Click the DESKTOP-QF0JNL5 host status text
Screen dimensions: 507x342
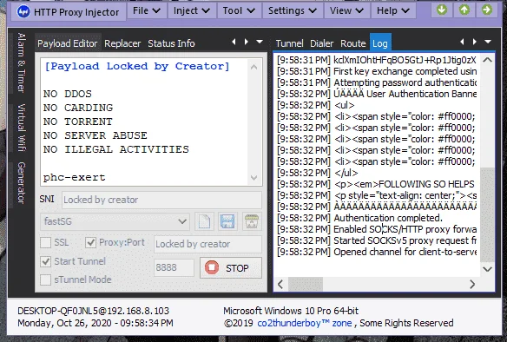pos(93,311)
